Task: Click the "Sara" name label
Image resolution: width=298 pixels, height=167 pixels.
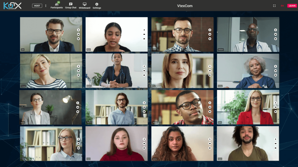Action: tap(220, 123)
